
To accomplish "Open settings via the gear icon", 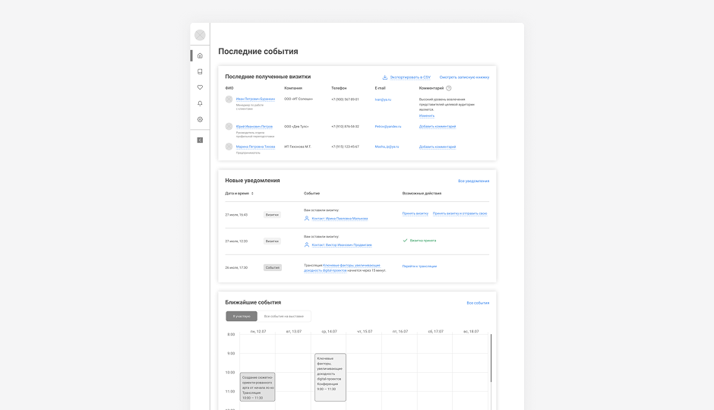I will (x=200, y=119).
